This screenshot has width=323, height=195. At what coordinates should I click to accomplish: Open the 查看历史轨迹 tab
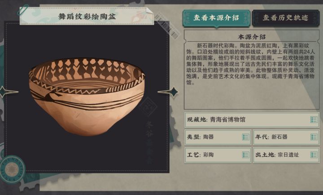click(285, 18)
